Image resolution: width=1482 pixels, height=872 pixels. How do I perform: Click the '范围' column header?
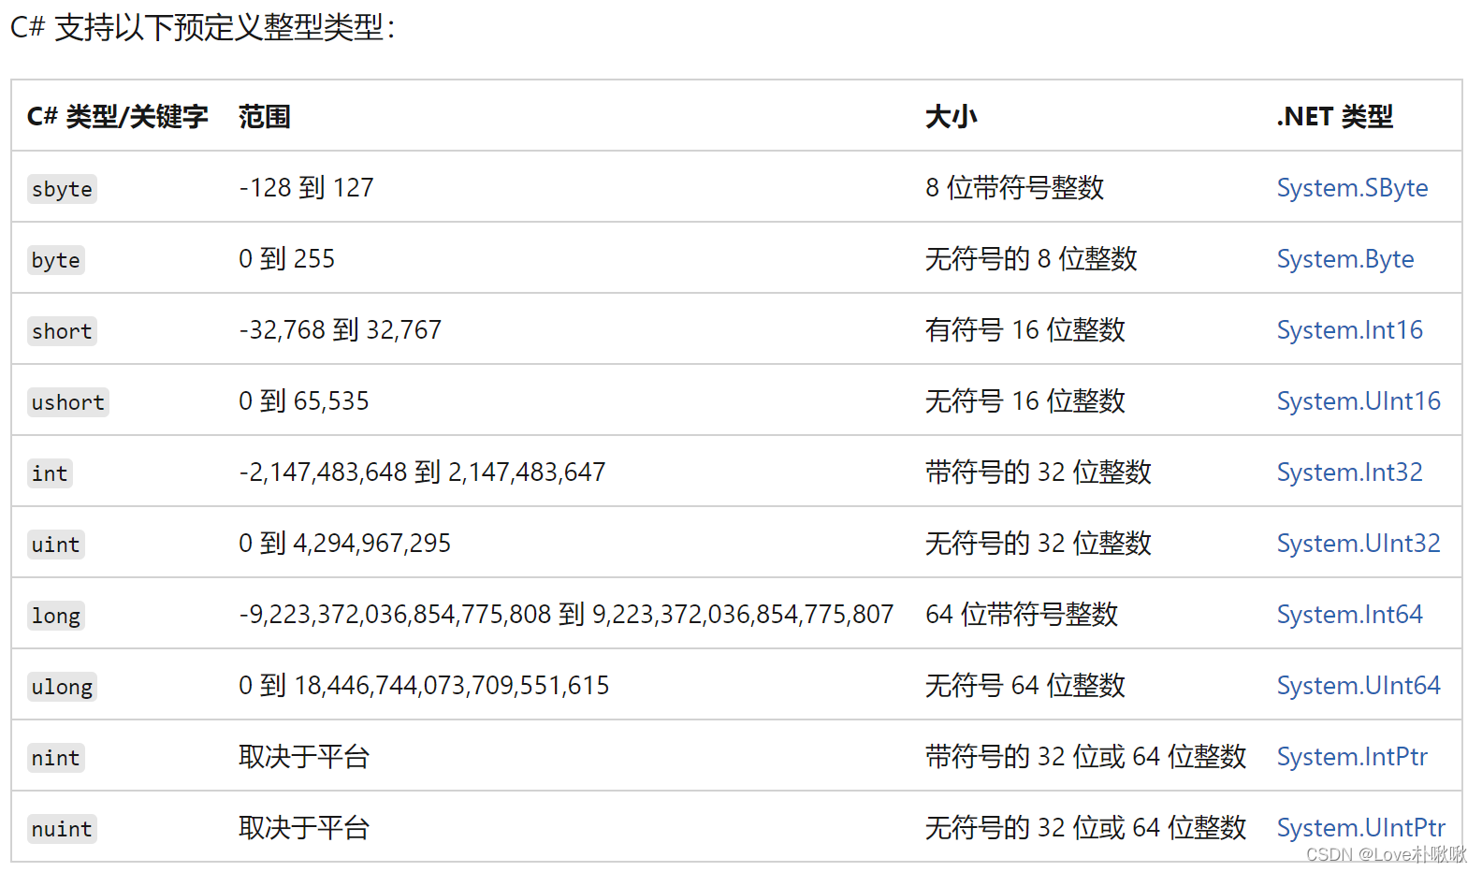265,117
